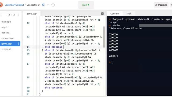Open the connectfour file

pos(8,38)
